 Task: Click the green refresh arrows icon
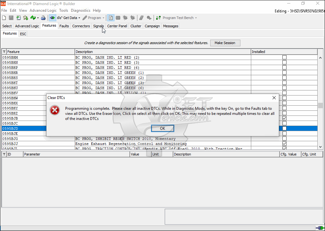[33, 18]
